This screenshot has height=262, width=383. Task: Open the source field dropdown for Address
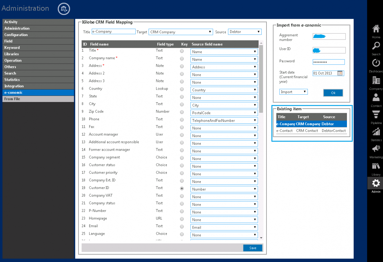(224, 67)
